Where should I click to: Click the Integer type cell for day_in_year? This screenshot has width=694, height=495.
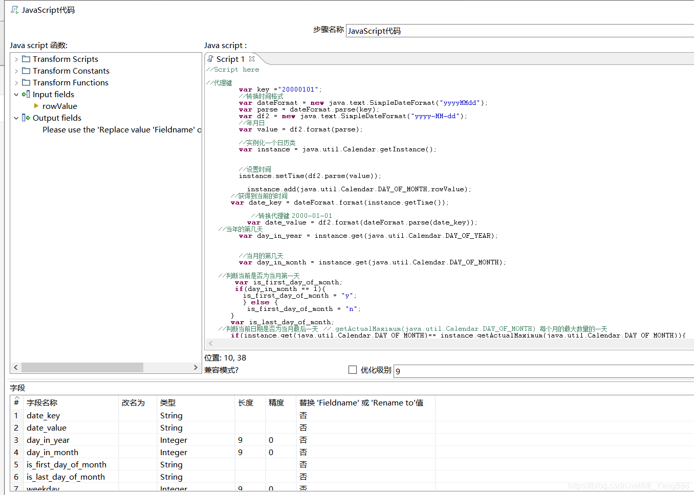click(196, 440)
